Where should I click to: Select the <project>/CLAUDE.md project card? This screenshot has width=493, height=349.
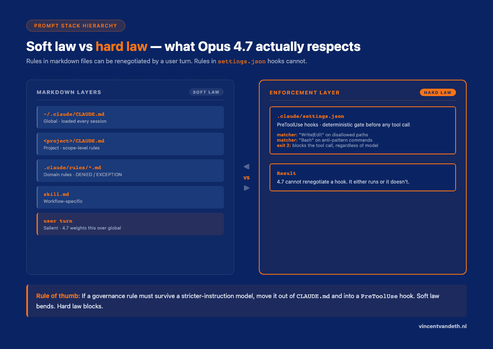(130, 144)
